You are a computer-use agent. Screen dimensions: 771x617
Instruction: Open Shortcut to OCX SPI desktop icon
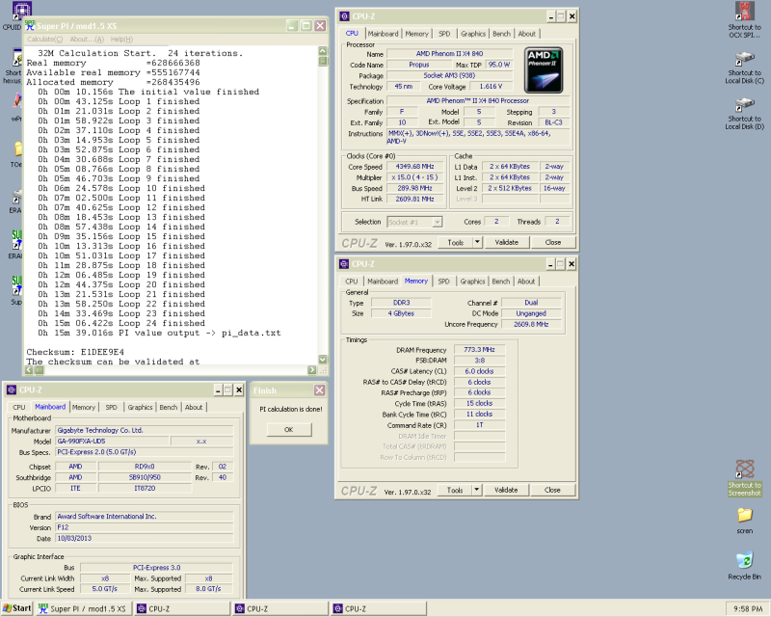pyautogui.click(x=744, y=12)
